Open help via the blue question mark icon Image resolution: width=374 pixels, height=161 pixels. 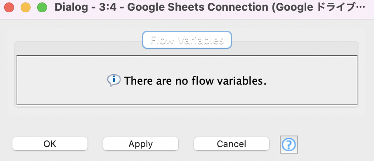289,144
